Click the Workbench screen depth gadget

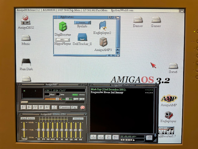[182, 11]
